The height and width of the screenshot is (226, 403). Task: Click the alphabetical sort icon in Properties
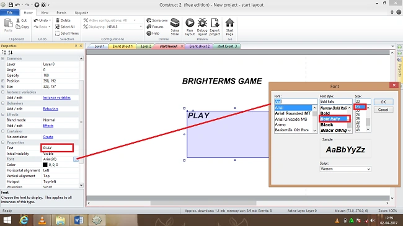coord(11,53)
